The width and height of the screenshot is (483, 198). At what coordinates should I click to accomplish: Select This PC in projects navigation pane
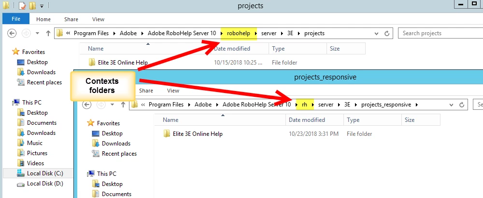(27, 103)
